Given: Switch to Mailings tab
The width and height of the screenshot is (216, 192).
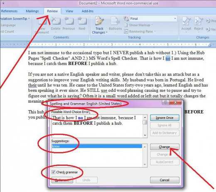Looking at the screenshot, I should (x=32, y=11).
